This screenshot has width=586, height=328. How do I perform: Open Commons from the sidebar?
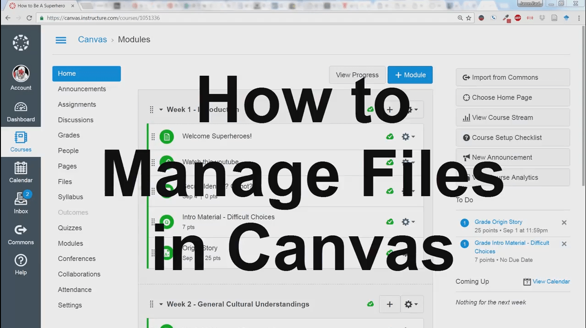(x=21, y=234)
